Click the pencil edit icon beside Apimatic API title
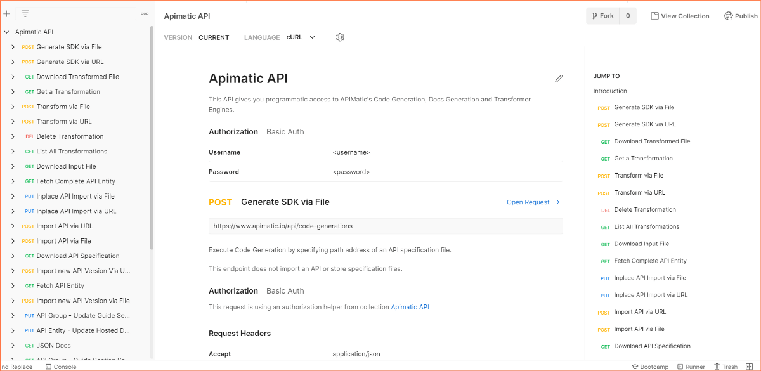The image size is (761, 371). (x=559, y=79)
